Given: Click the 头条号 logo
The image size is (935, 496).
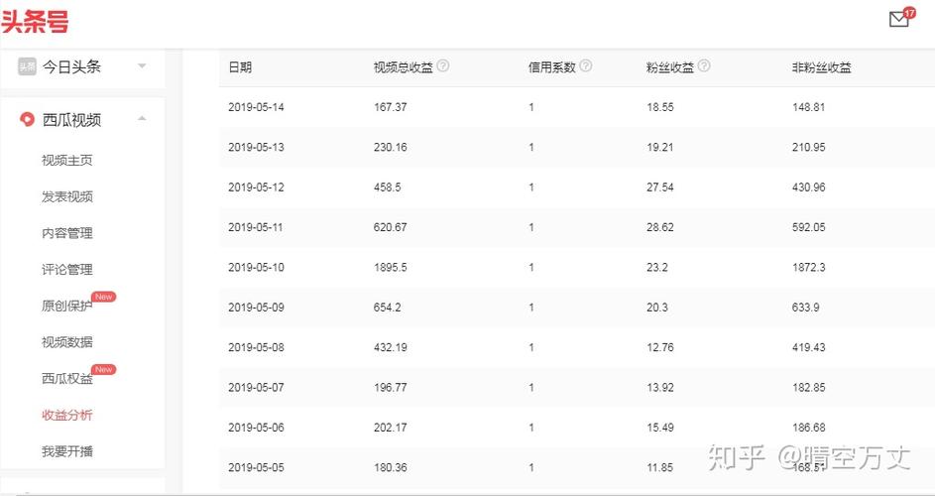Looking at the screenshot, I should (x=35, y=22).
